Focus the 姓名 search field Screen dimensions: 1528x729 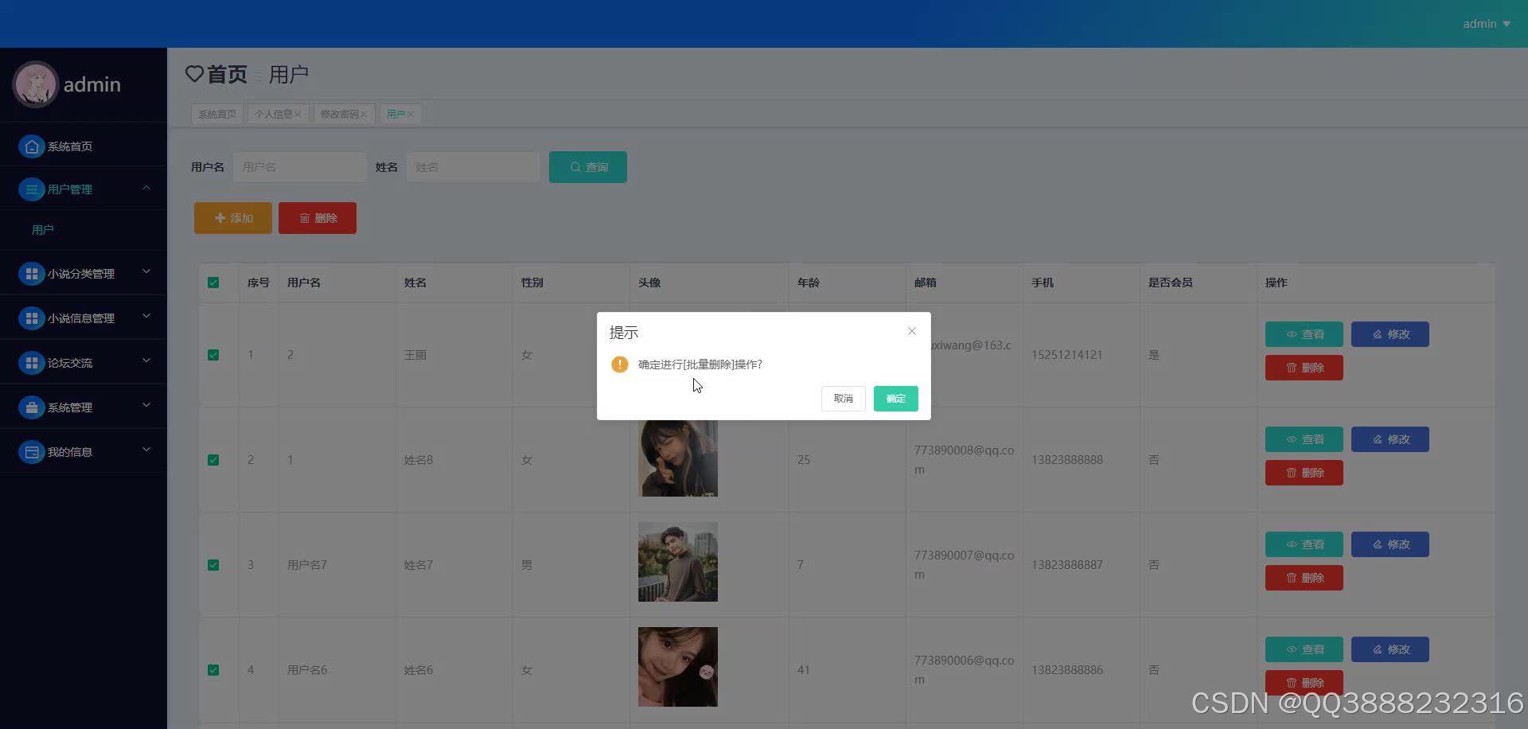(473, 167)
